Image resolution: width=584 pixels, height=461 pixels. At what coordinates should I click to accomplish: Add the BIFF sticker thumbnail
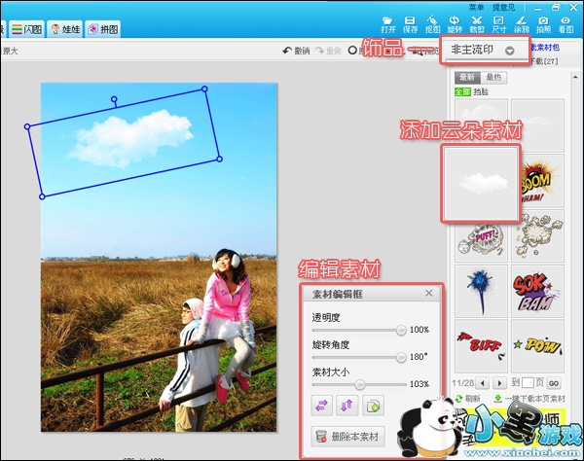tap(481, 346)
